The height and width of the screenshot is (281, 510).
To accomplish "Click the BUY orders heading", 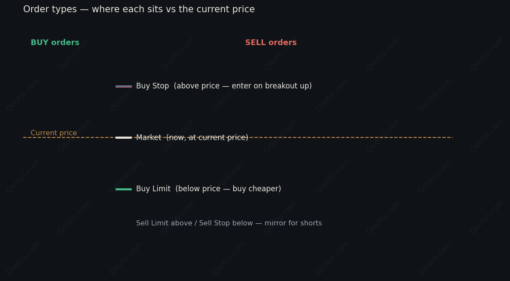I will point(55,42).
